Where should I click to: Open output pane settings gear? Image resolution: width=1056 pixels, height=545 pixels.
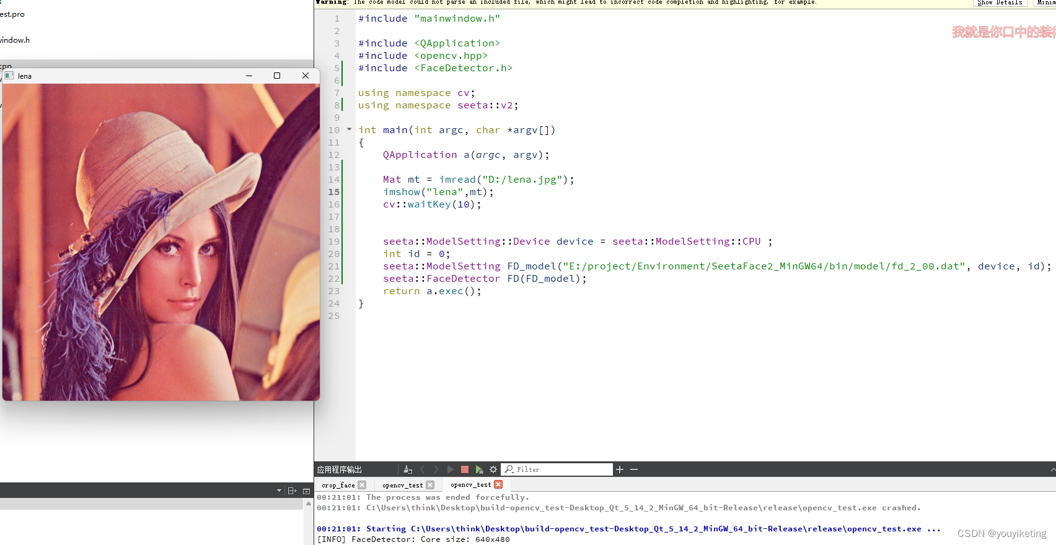493,469
